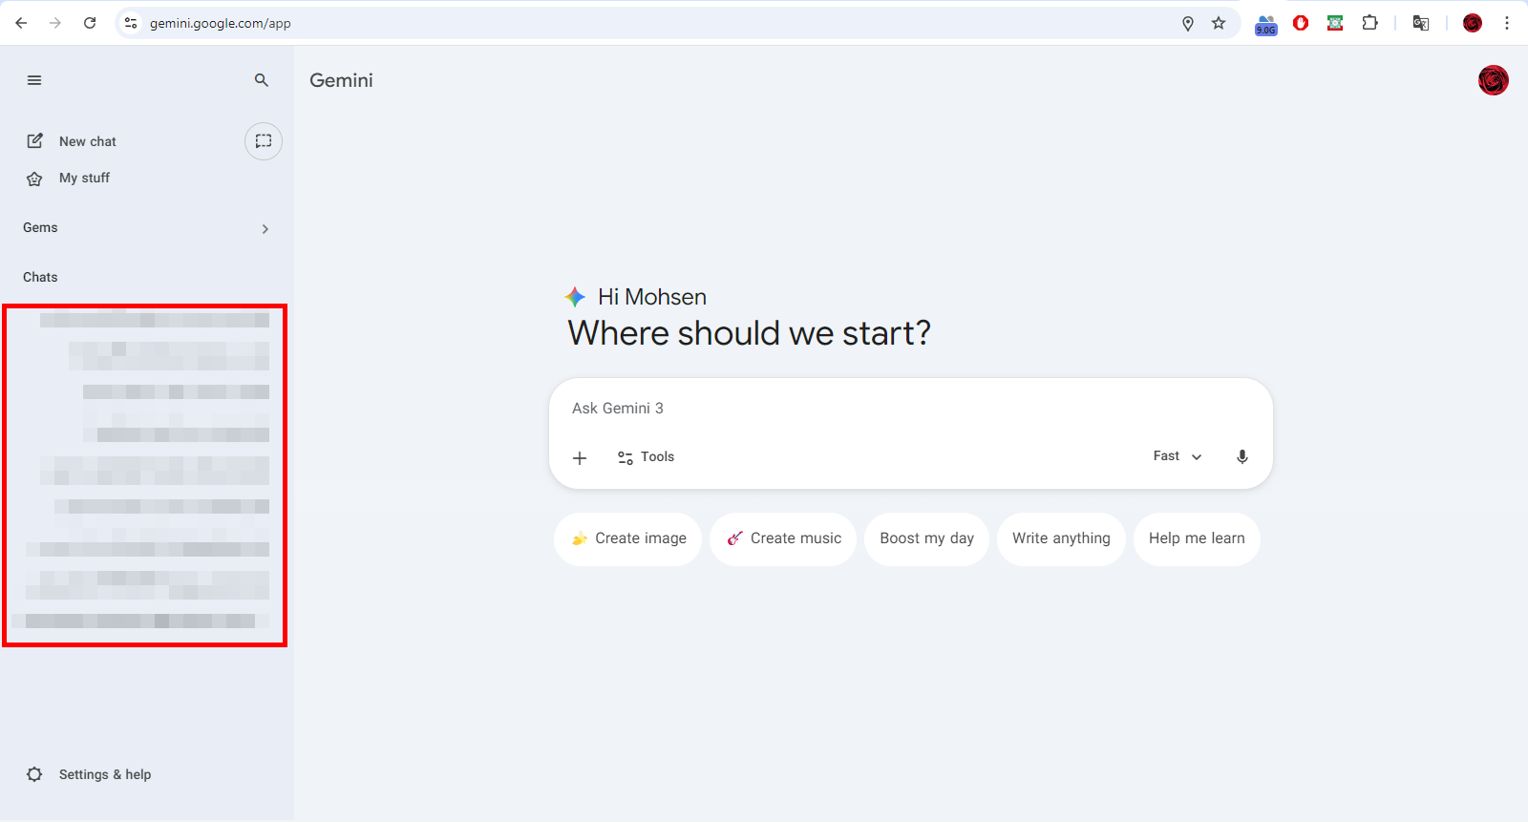Open the Fast model selector dropdown
This screenshot has height=822, width=1528.
point(1177,456)
